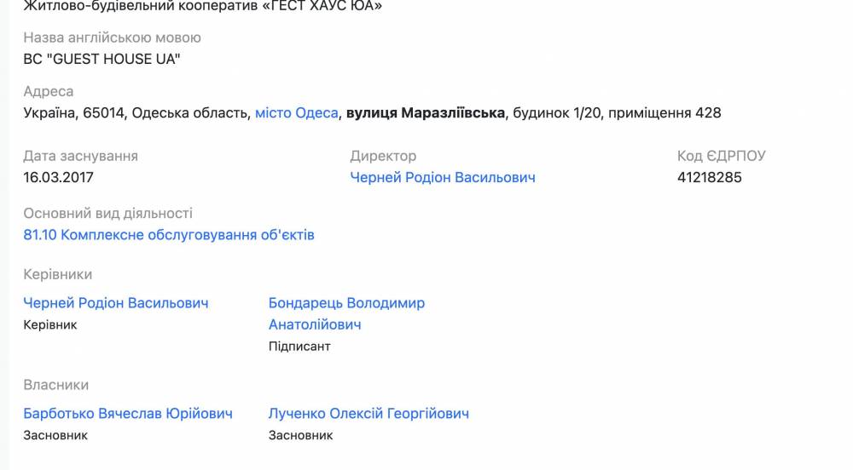Click the ЄДРПОУ code 41218285
Screen dimensions: 853x470
coord(710,177)
